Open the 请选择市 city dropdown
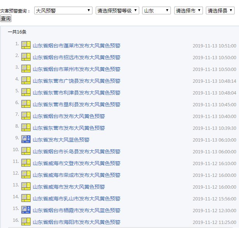Viewport: 239px width, 228px height. pos(189,11)
